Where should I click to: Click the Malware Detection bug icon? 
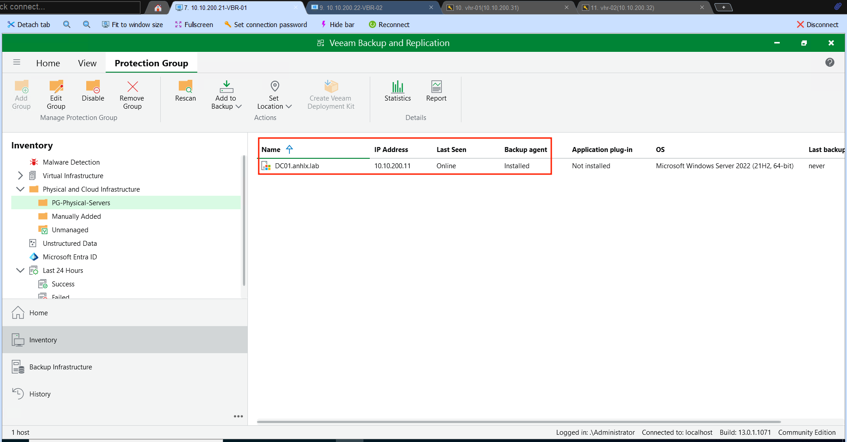click(x=33, y=162)
